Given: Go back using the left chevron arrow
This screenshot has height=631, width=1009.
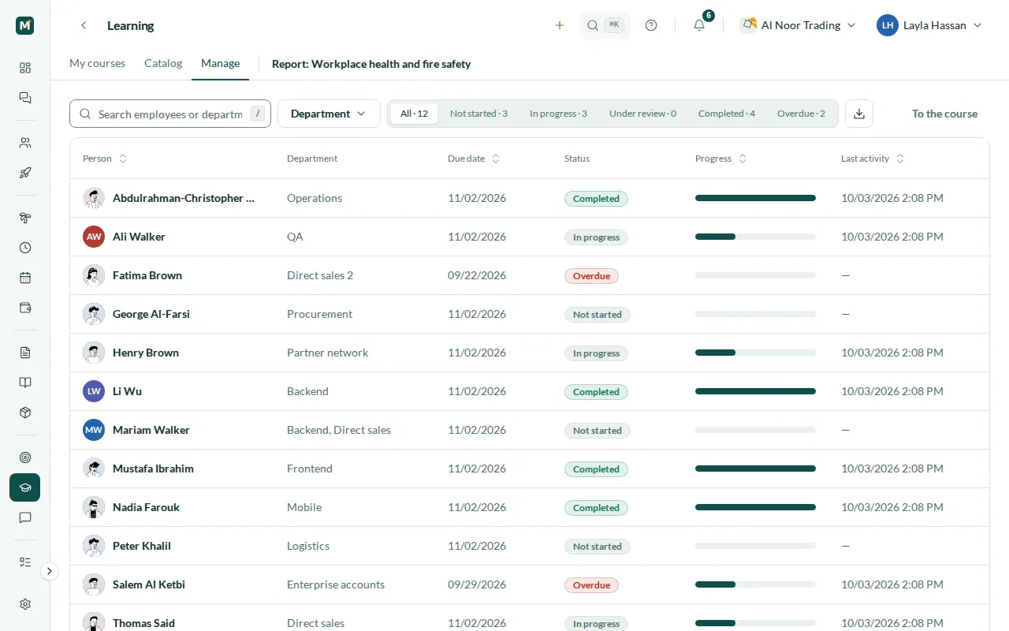Looking at the screenshot, I should (x=84, y=25).
